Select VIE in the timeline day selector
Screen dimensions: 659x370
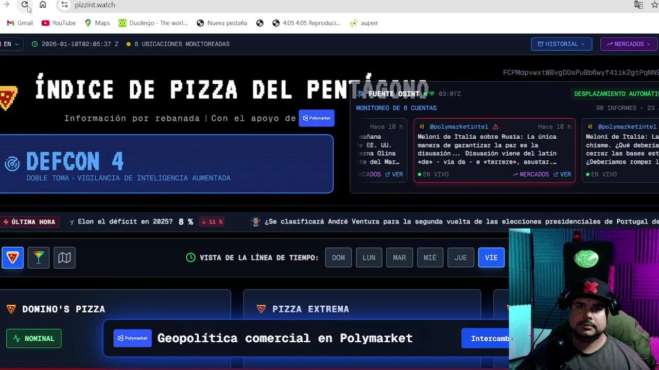tap(491, 257)
